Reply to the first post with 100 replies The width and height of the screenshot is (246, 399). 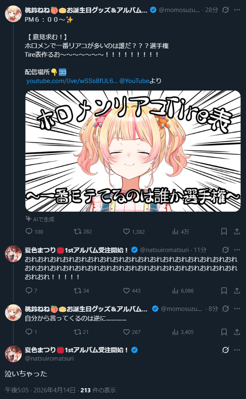(x=34, y=232)
